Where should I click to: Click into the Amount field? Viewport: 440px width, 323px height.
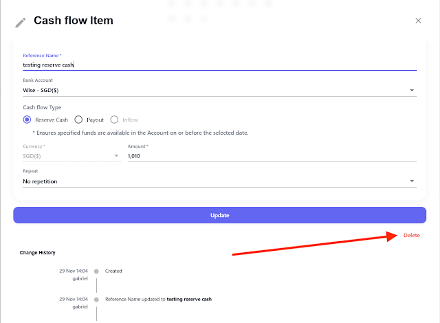pyautogui.click(x=272, y=156)
